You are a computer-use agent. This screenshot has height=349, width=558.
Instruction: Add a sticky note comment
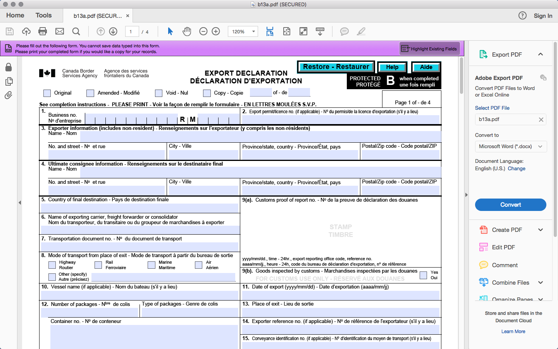pos(344,31)
